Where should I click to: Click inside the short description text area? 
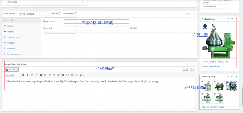tap(100, 92)
